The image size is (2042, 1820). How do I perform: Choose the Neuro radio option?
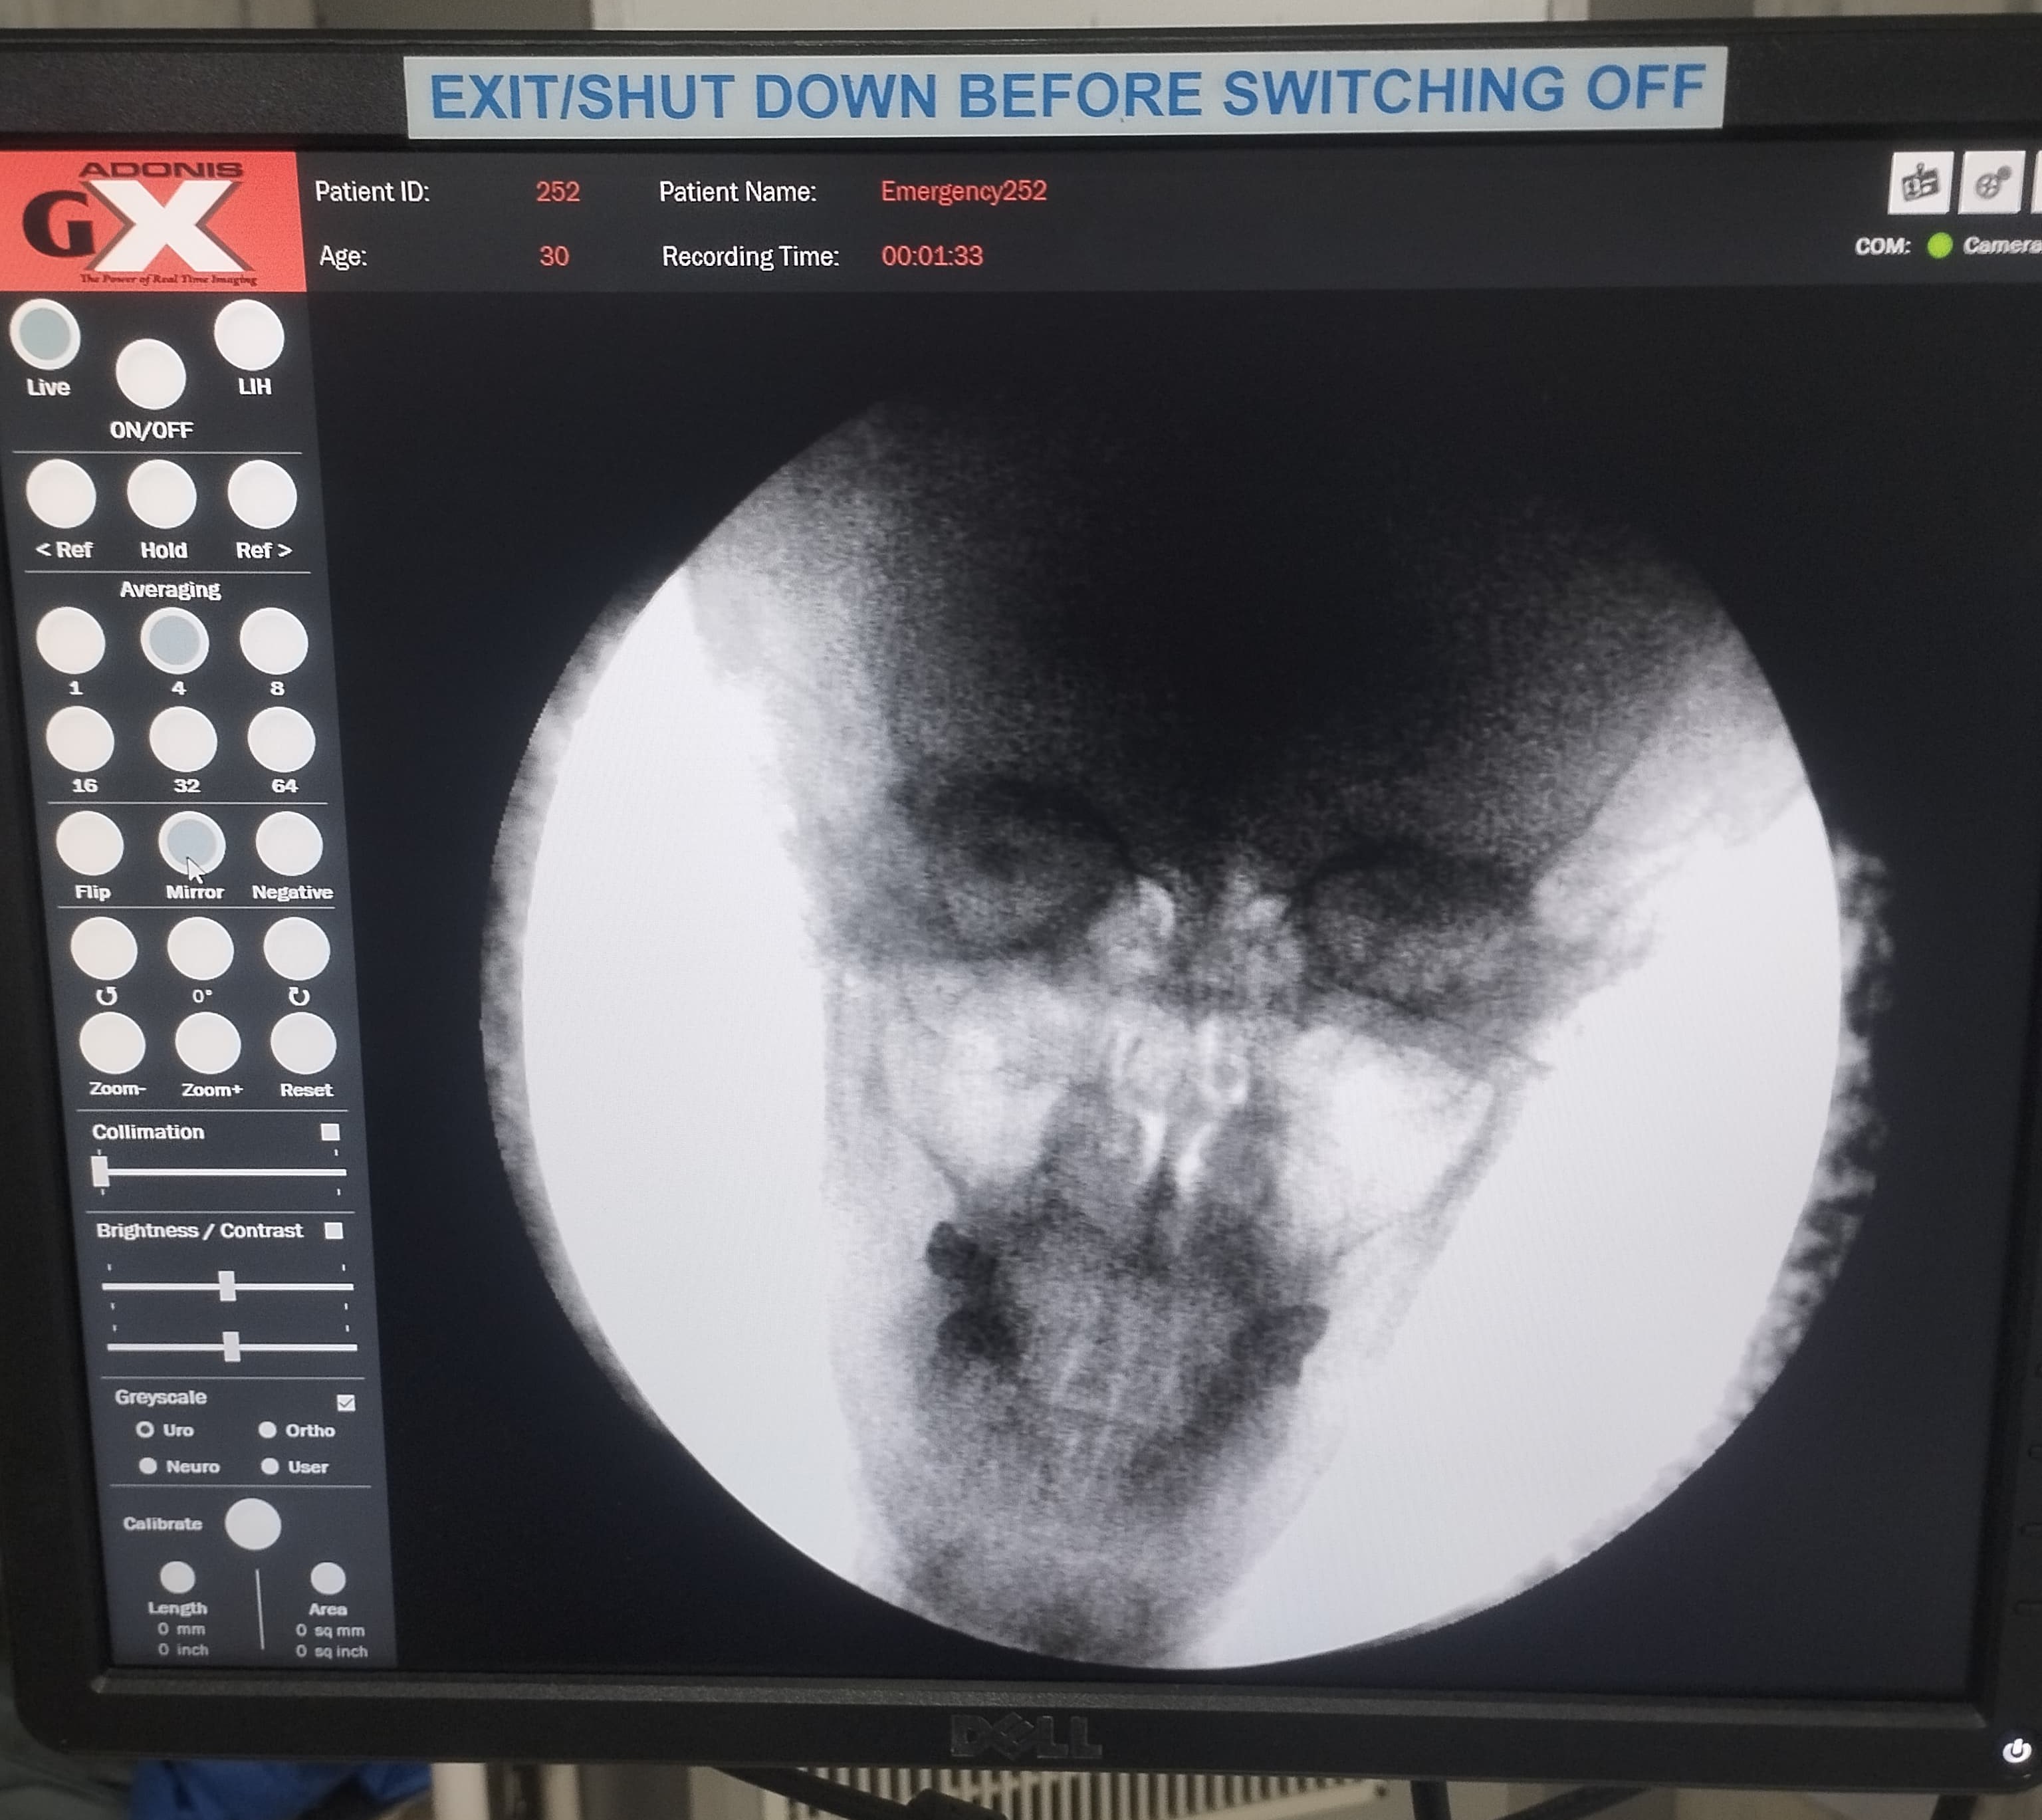point(148,1466)
